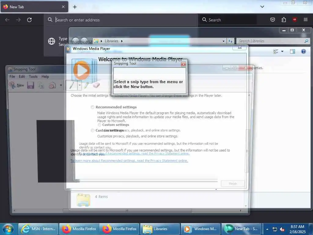The image size is (313, 235).
Task: Open the Snipping Tool File menu
Action: 12,76
